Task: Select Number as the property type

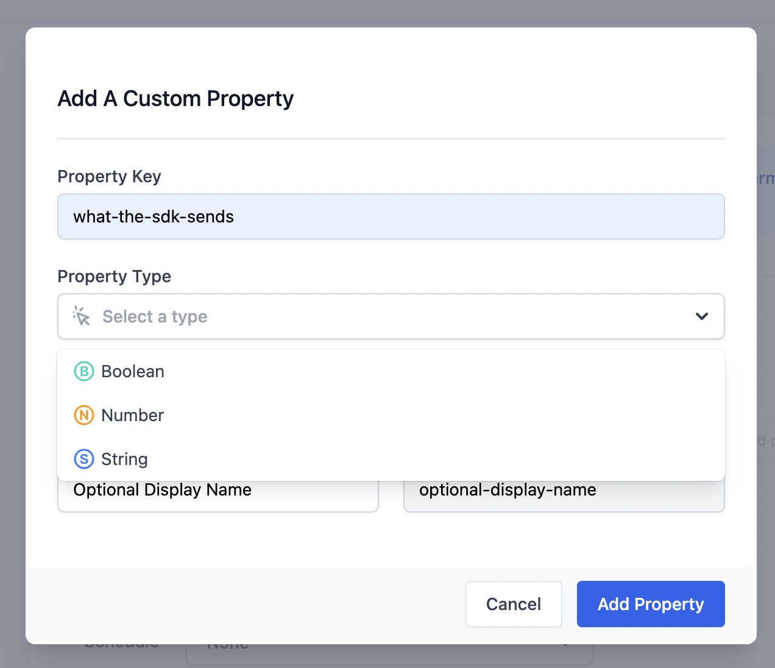Action: [132, 415]
